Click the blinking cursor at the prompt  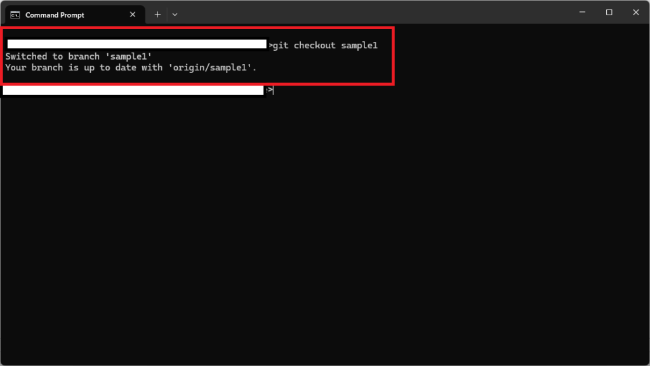[272, 90]
